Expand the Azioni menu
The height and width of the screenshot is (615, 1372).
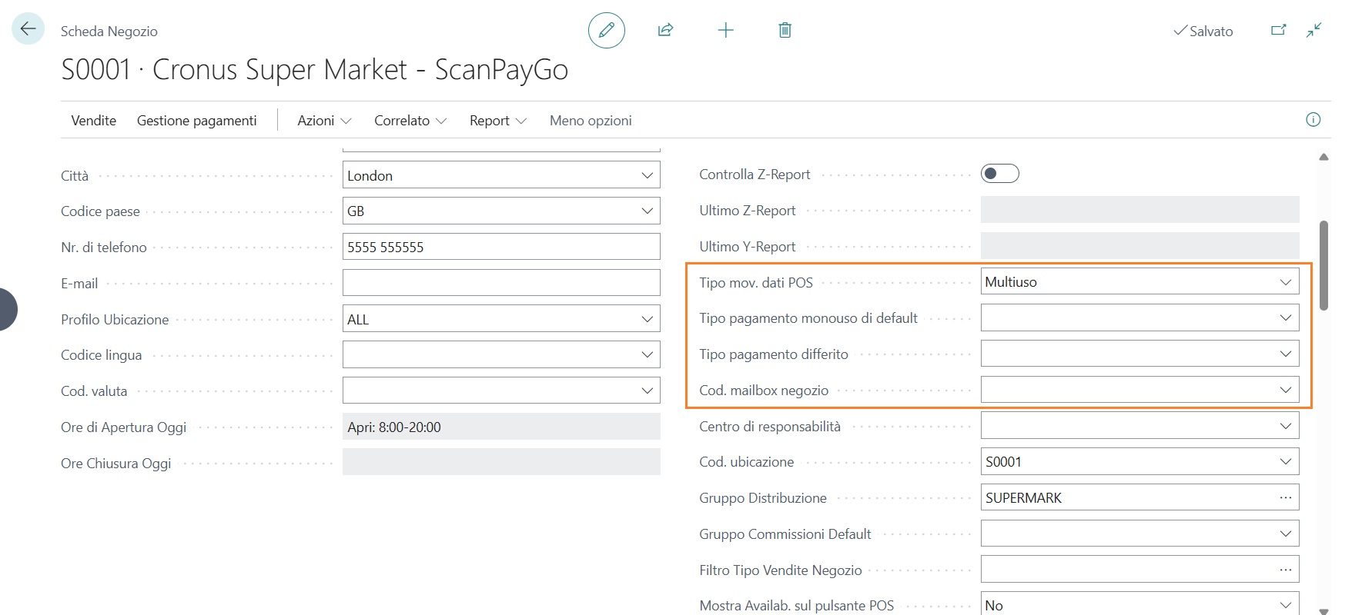[x=324, y=121]
